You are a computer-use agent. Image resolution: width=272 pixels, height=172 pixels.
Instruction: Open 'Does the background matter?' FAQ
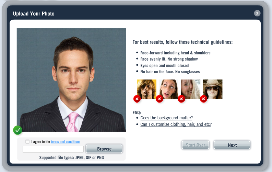(x=167, y=118)
